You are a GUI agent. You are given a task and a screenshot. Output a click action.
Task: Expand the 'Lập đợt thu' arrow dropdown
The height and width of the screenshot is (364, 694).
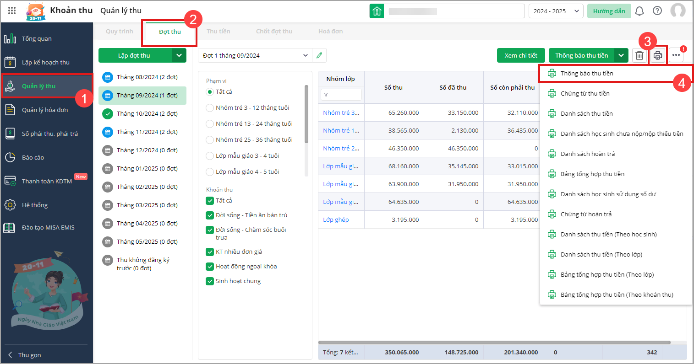coord(179,55)
